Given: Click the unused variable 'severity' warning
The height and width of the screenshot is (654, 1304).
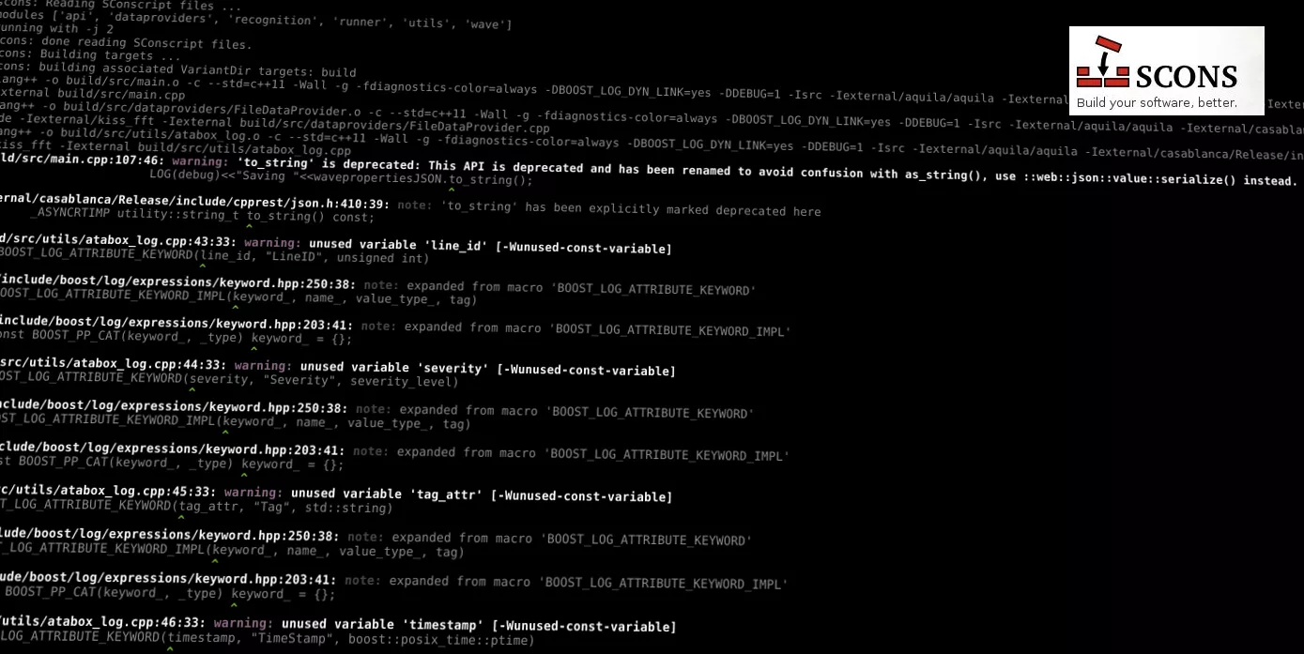Looking at the screenshot, I should pyautogui.click(x=394, y=369).
